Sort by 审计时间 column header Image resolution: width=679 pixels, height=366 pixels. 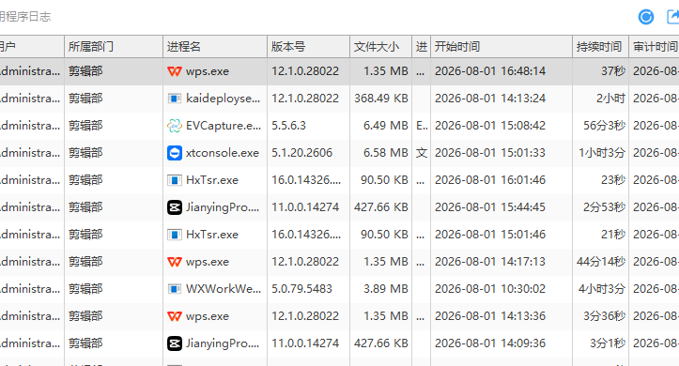[x=654, y=46]
